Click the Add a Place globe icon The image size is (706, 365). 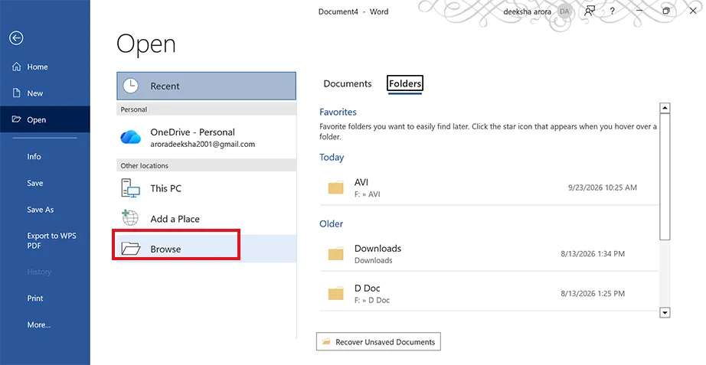point(130,217)
